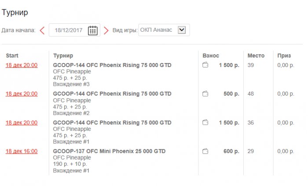Screen dimensions: 308x186
Task: Select GCOOP-137 OFC Mini Phoenix tournament title
Action: (x=109, y=151)
